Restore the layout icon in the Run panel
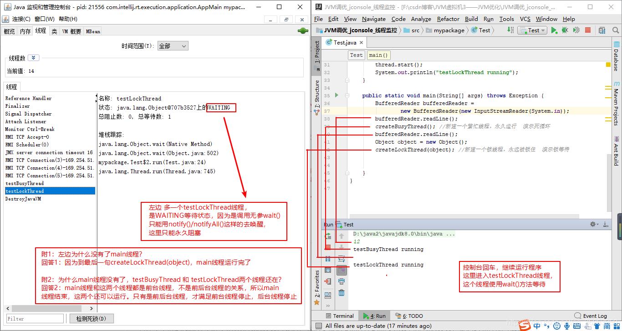The image size is (622, 331). tap(328, 295)
